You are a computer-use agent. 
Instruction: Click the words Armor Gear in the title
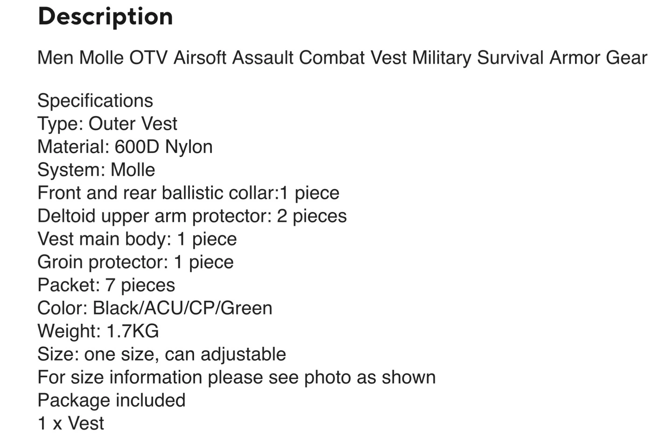coord(598,58)
